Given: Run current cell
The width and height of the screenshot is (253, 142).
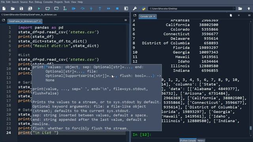Looking at the screenshot, I should 47,9.
